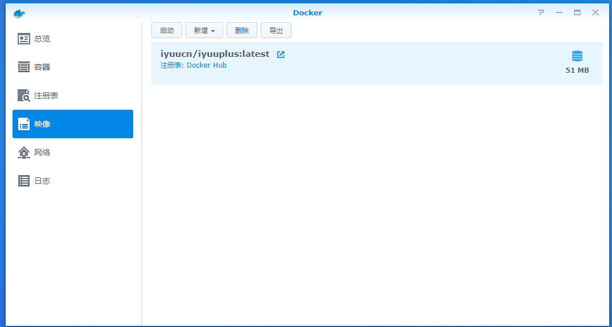This screenshot has height=327, width=612.
Task: View the 日志 logs section
Action: click(73, 181)
